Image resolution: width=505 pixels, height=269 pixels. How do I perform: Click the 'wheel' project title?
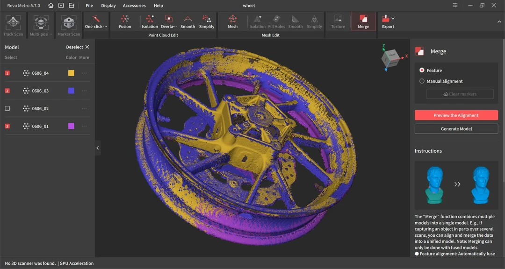click(249, 6)
